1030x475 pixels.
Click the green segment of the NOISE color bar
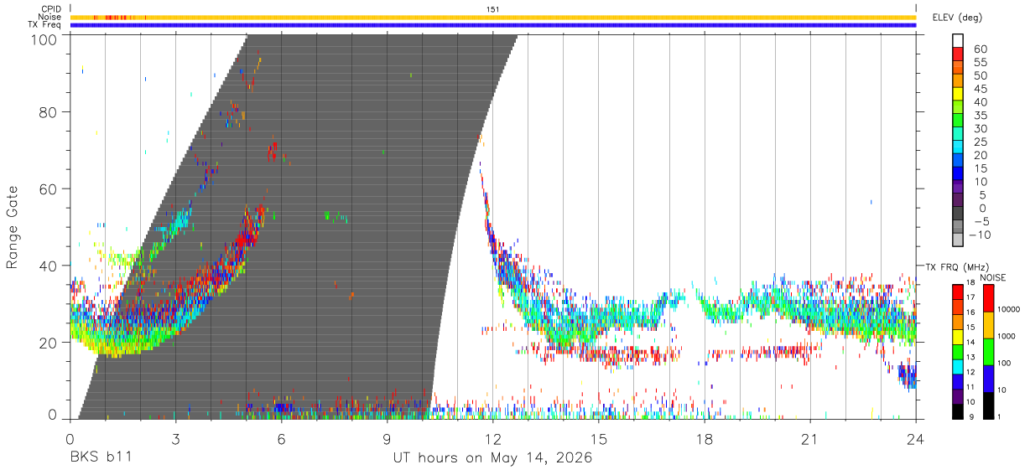point(987,352)
